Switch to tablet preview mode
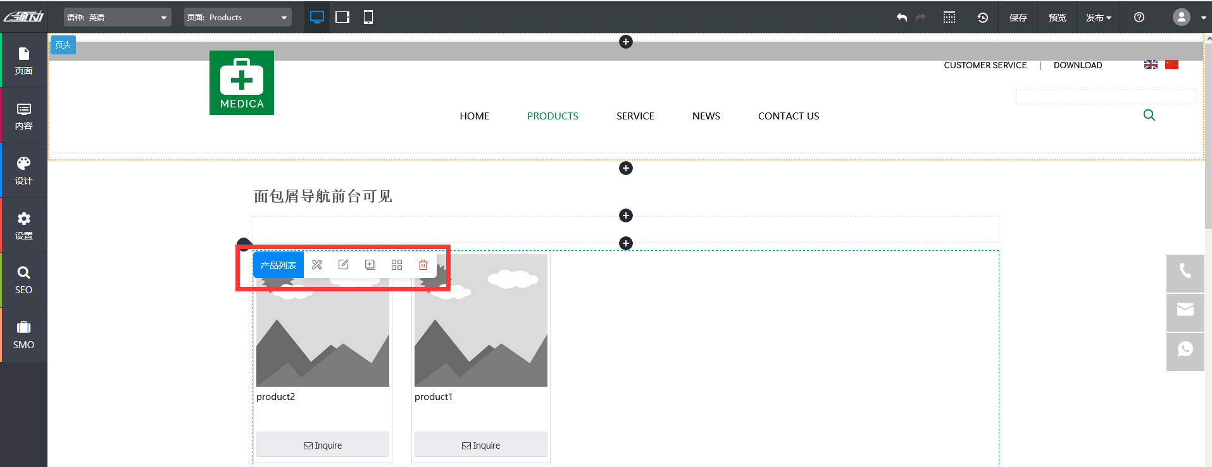Screen dimensions: 1212x467 pos(342,17)
